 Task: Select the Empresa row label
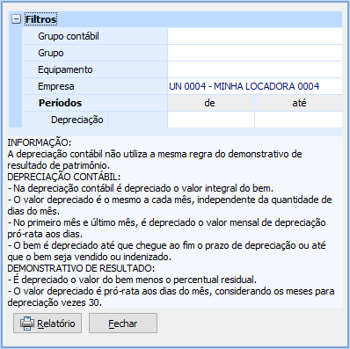click(55, 86)
